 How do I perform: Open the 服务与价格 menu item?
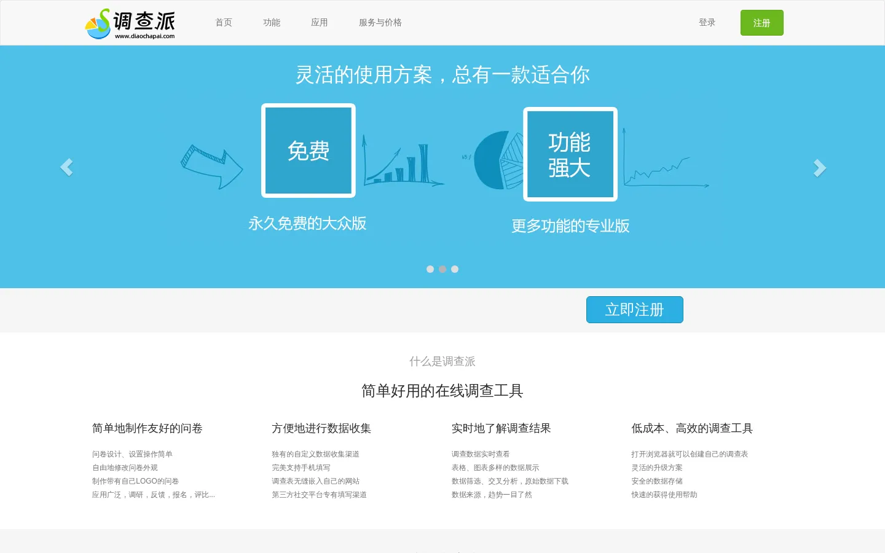380,23
